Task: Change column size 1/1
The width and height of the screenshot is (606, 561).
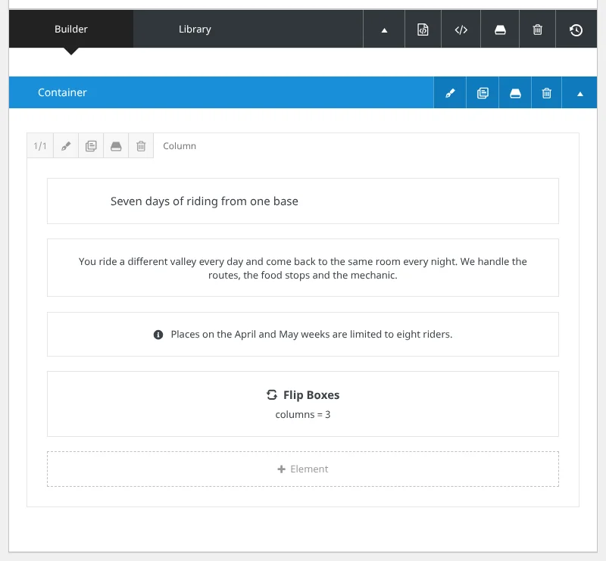Action: click(x=40, y=145)
